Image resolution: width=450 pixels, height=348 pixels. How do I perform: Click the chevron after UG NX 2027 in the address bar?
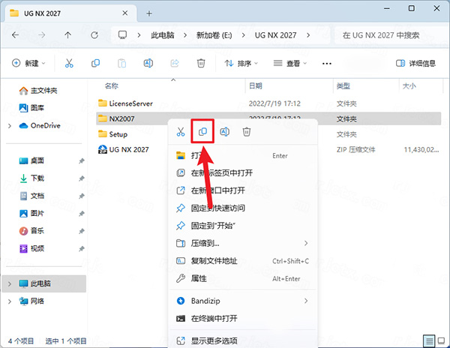coord(308,35)
